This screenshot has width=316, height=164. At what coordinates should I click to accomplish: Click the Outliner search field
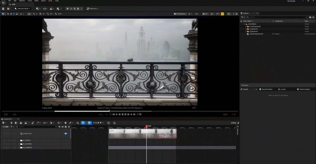click(x=277, y=17)
